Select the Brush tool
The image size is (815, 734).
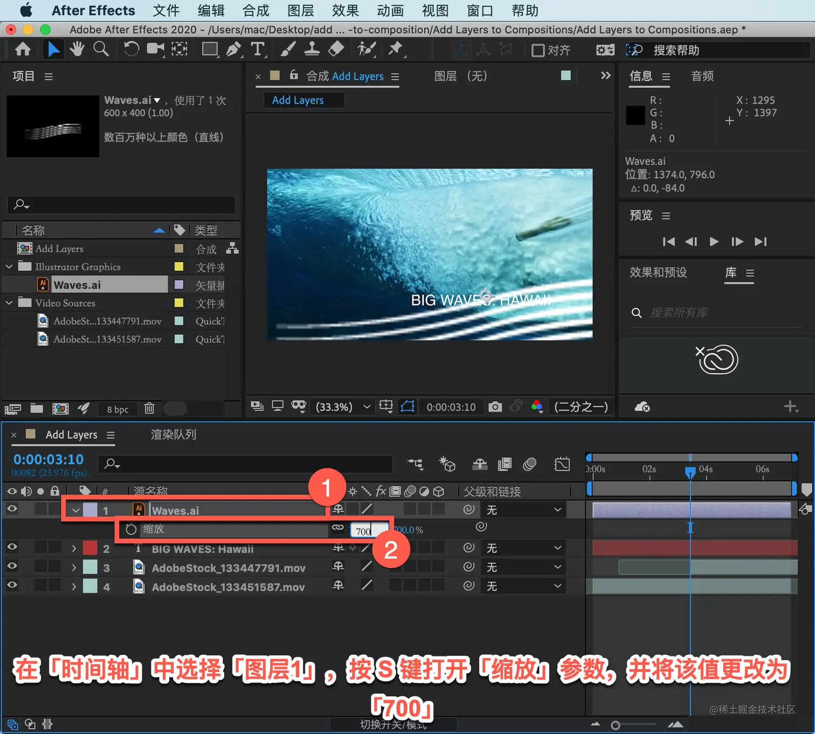(288, 50)
